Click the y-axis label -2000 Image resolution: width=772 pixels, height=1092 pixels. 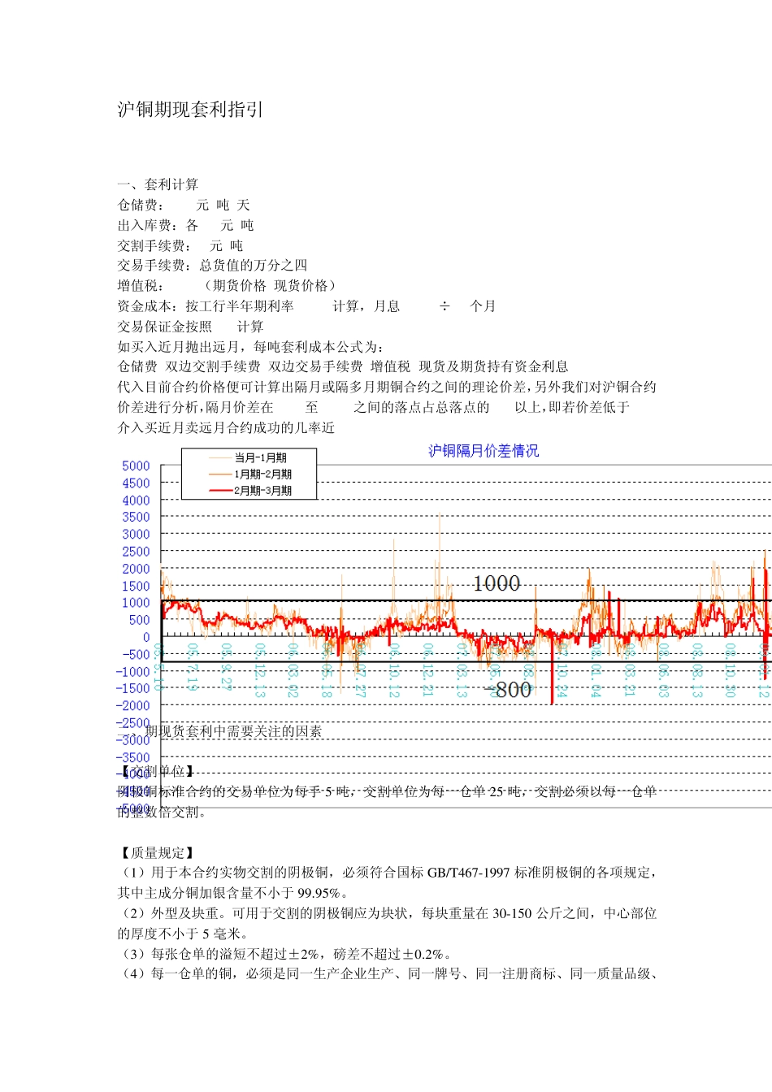tap(132, 706)
